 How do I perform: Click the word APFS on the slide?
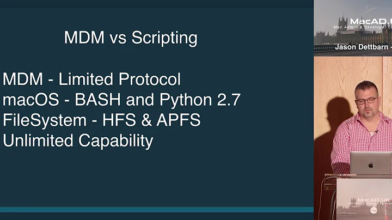coord(179,120)
